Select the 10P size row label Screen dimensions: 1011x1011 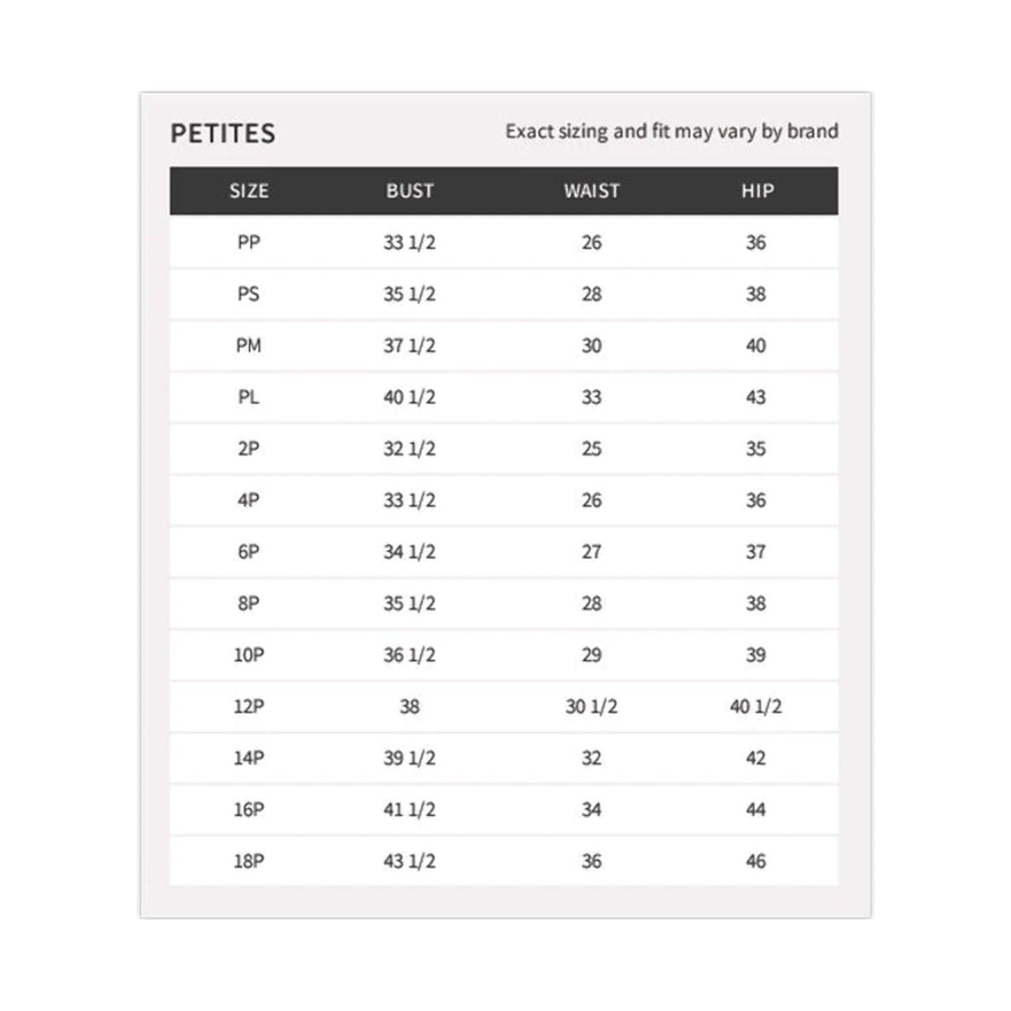coord(249,655)
